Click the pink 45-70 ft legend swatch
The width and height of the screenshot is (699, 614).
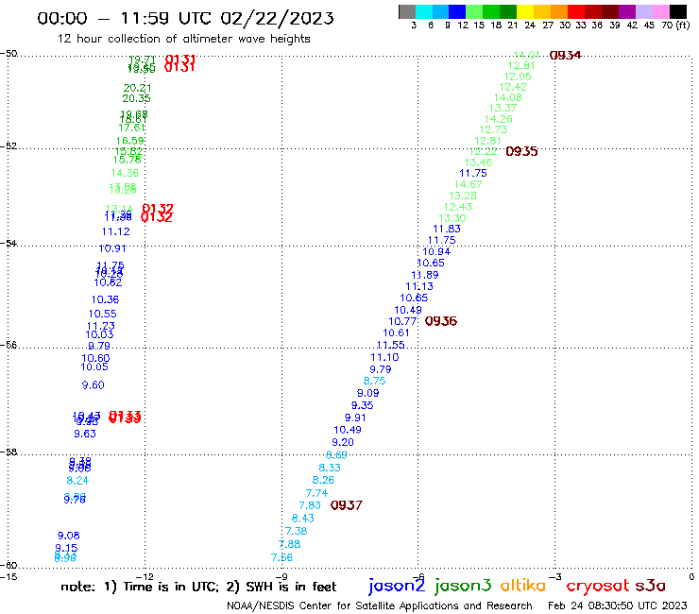click(660, 11)
